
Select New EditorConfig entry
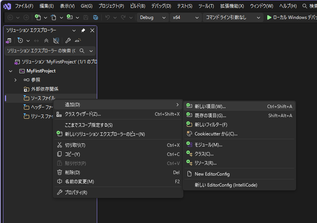(240, 174)
